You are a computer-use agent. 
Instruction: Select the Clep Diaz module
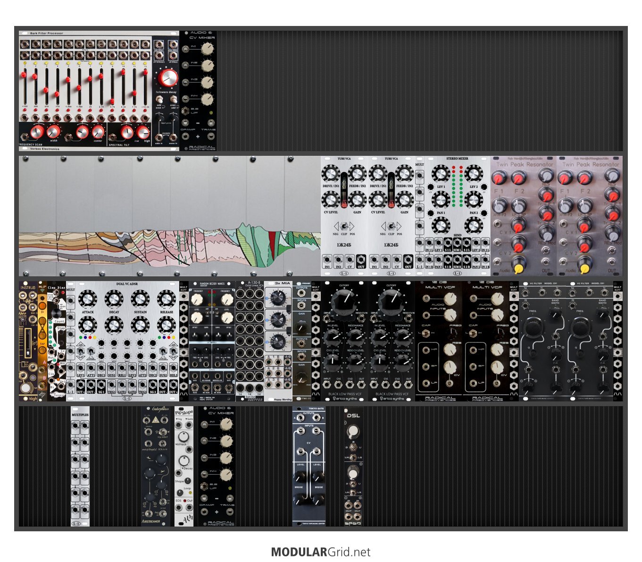coord(57,341)
